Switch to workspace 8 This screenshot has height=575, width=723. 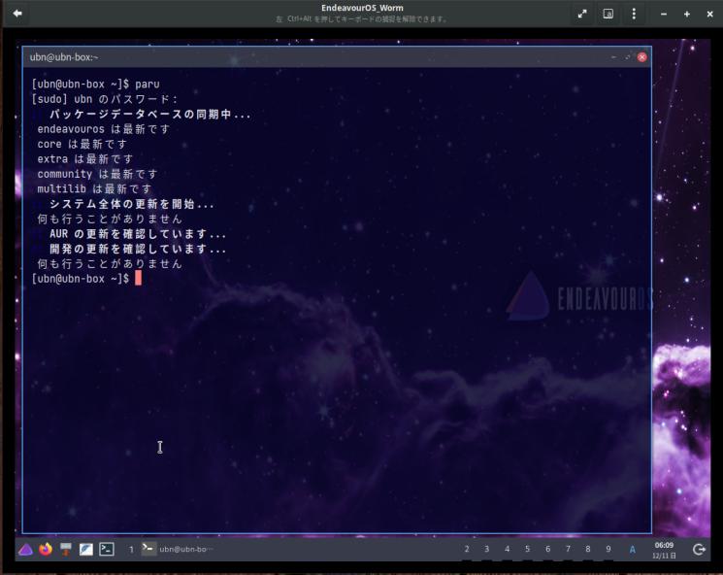[x=588, y=549]
